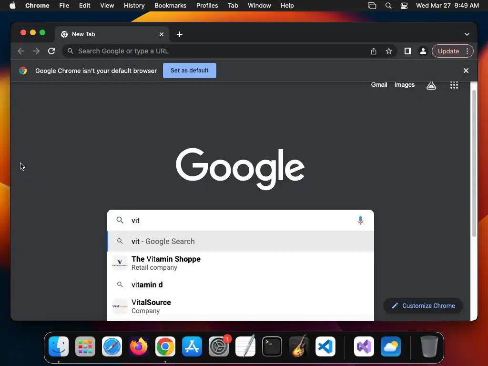
Task: Go forward with the forward arrow
Action: point(36,51)
